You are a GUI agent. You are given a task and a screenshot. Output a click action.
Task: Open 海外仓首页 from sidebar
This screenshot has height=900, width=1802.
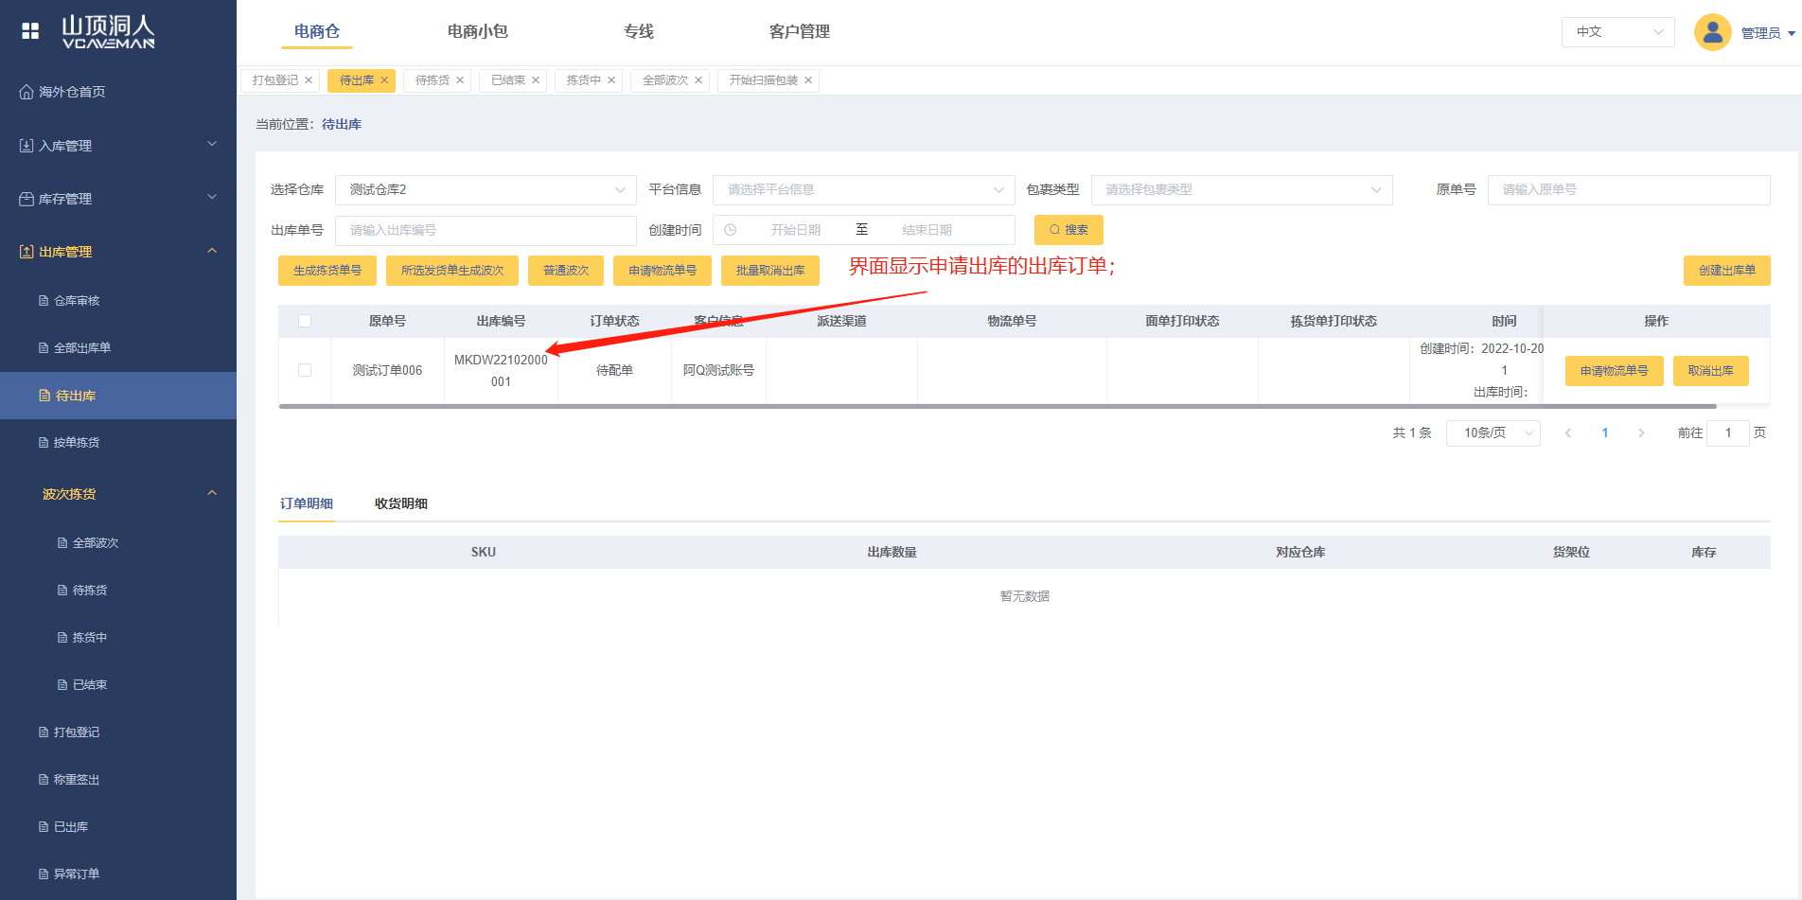72,92
